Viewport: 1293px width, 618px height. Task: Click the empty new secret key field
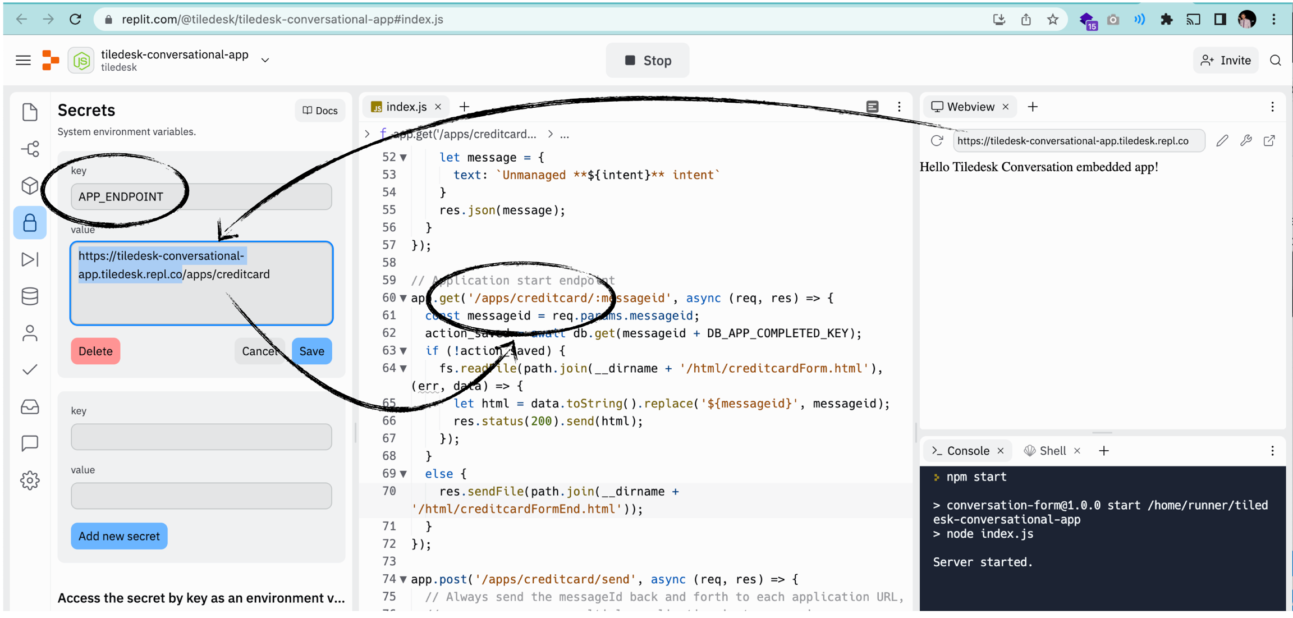click(x=201, y=437)
